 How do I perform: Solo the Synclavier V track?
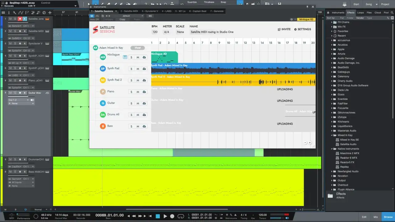click(15, 43)
